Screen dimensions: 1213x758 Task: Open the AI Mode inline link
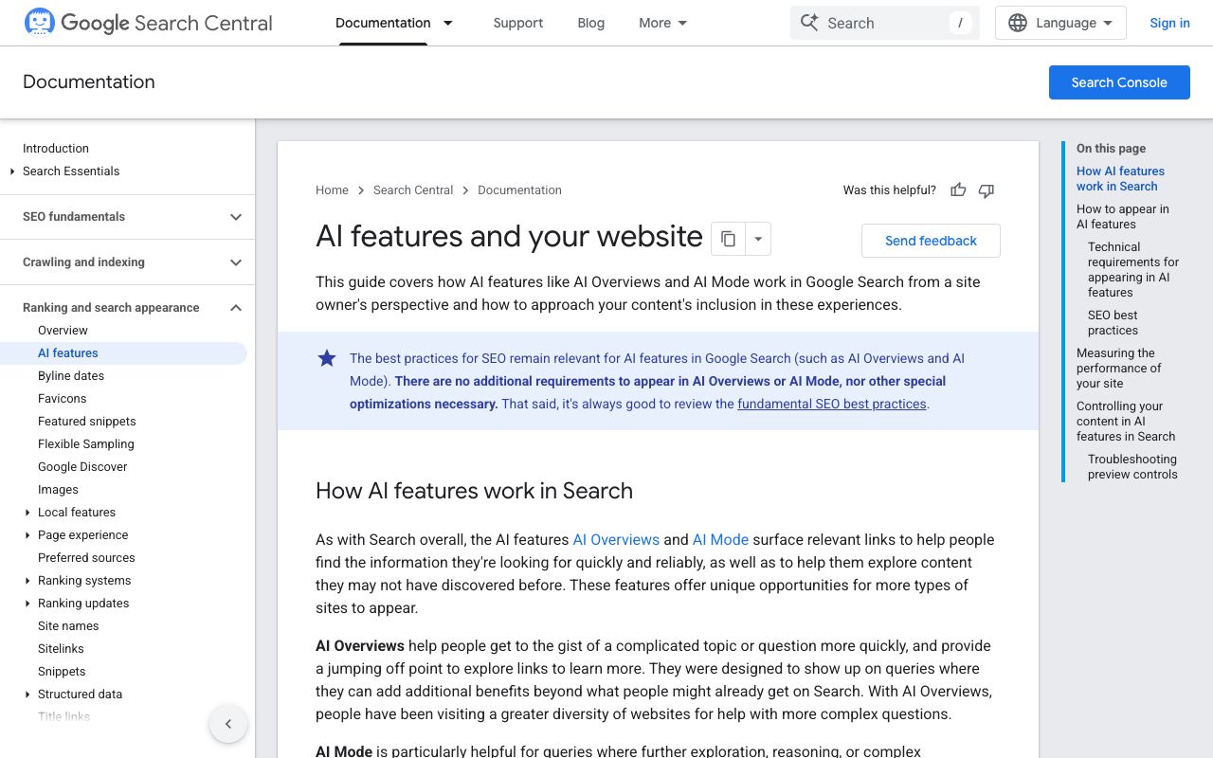point(720,540)
